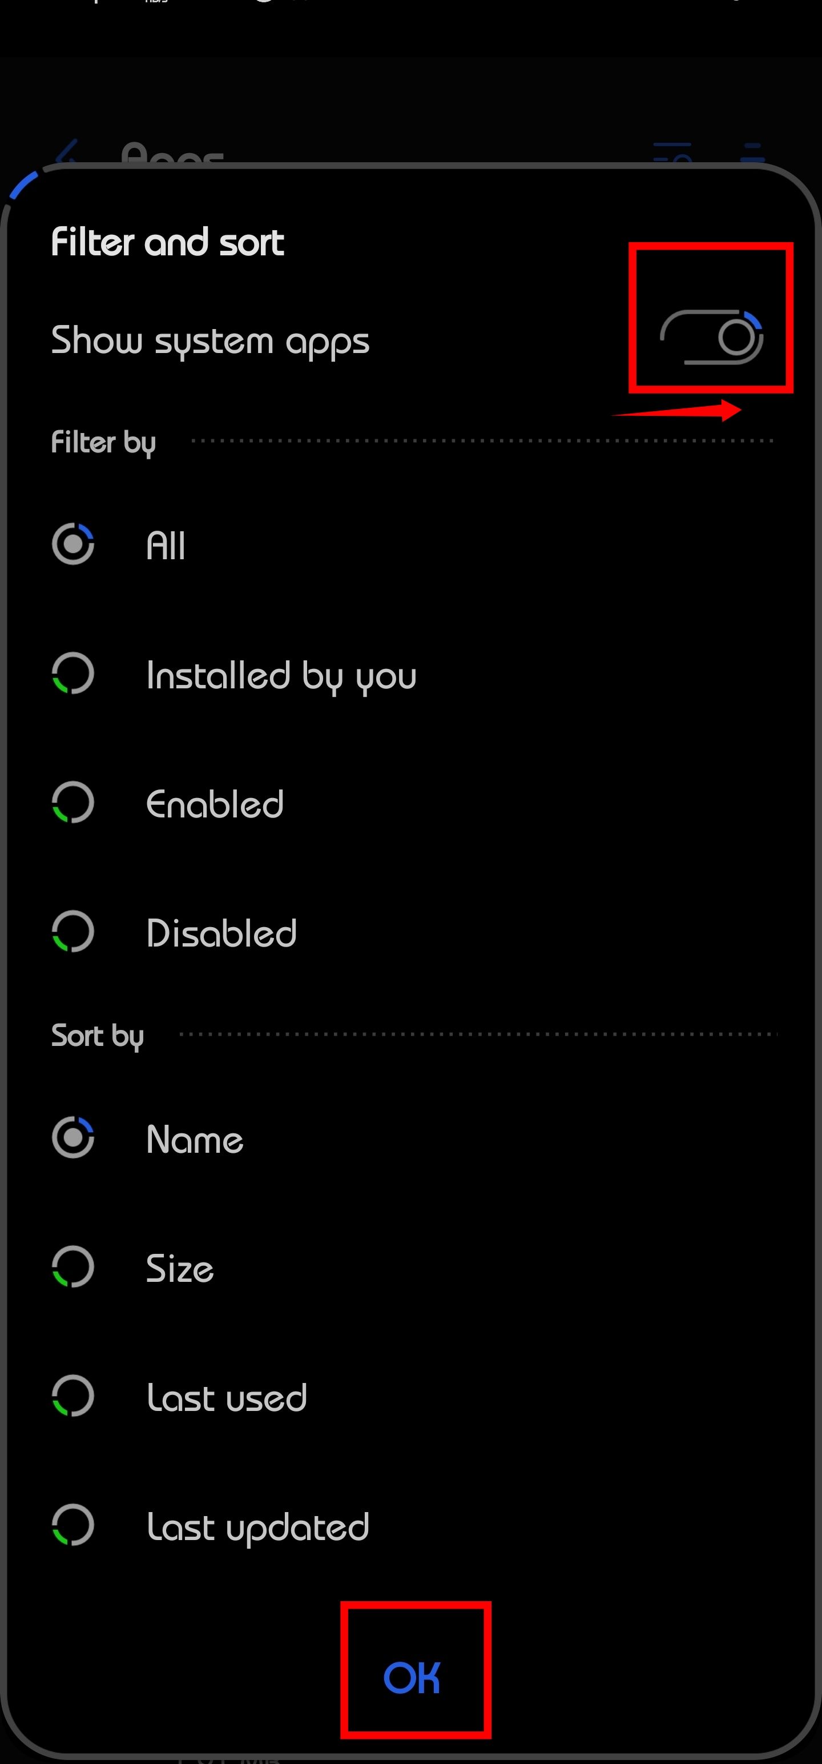Choose the Installed by you filter
The image size is (822, 1764).
tap(73, 674)
